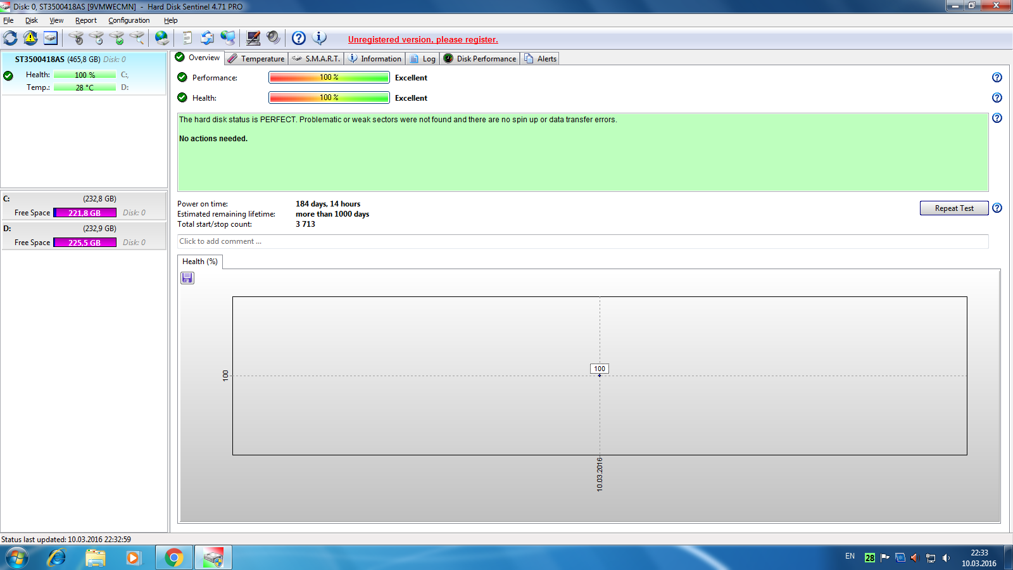
Task: Click help icon beside the status message box
Action: coord(997,118)
